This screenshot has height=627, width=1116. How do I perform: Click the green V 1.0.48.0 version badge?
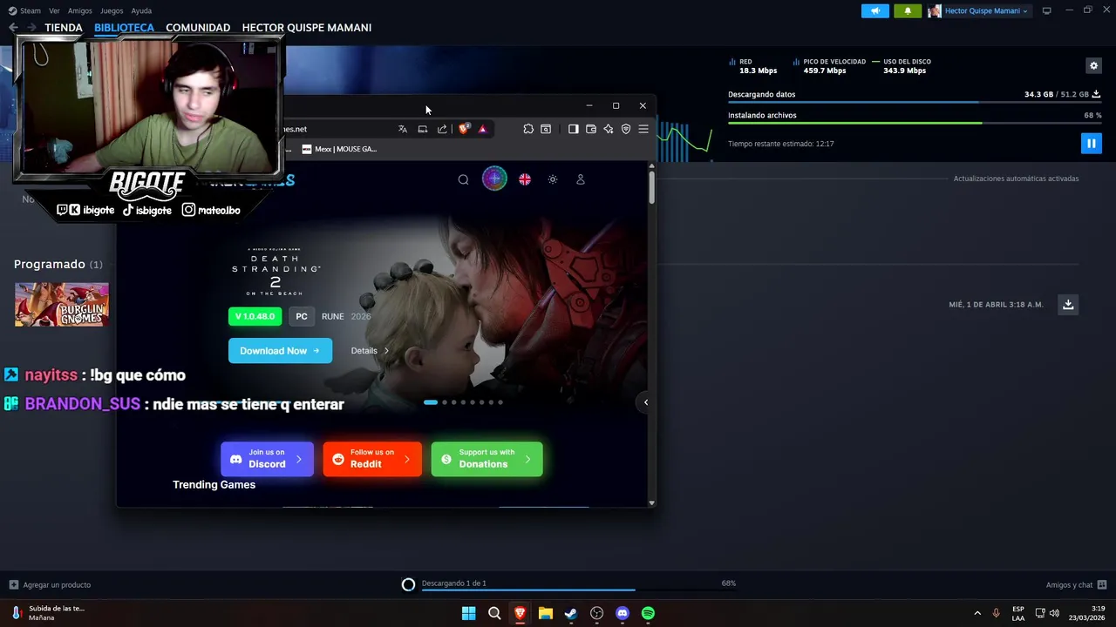coord(255,316)
